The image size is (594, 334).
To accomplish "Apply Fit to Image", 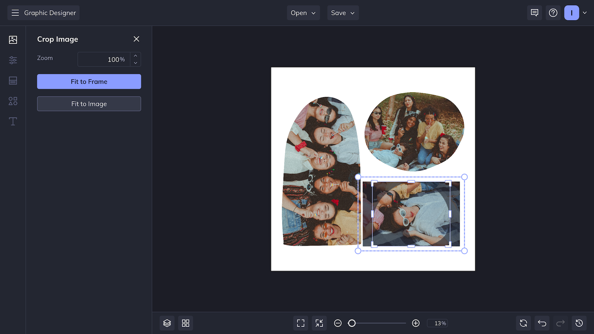I will [89, 103].
